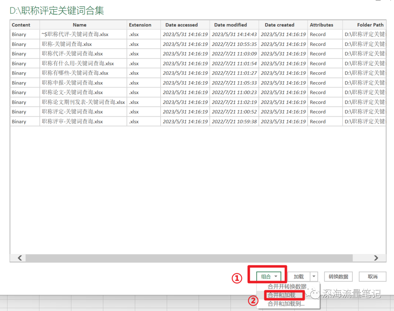Select file 职称评定-关键词查询.xlsx
Viewport: 394px width, 311px height.
tap(72, 112)
